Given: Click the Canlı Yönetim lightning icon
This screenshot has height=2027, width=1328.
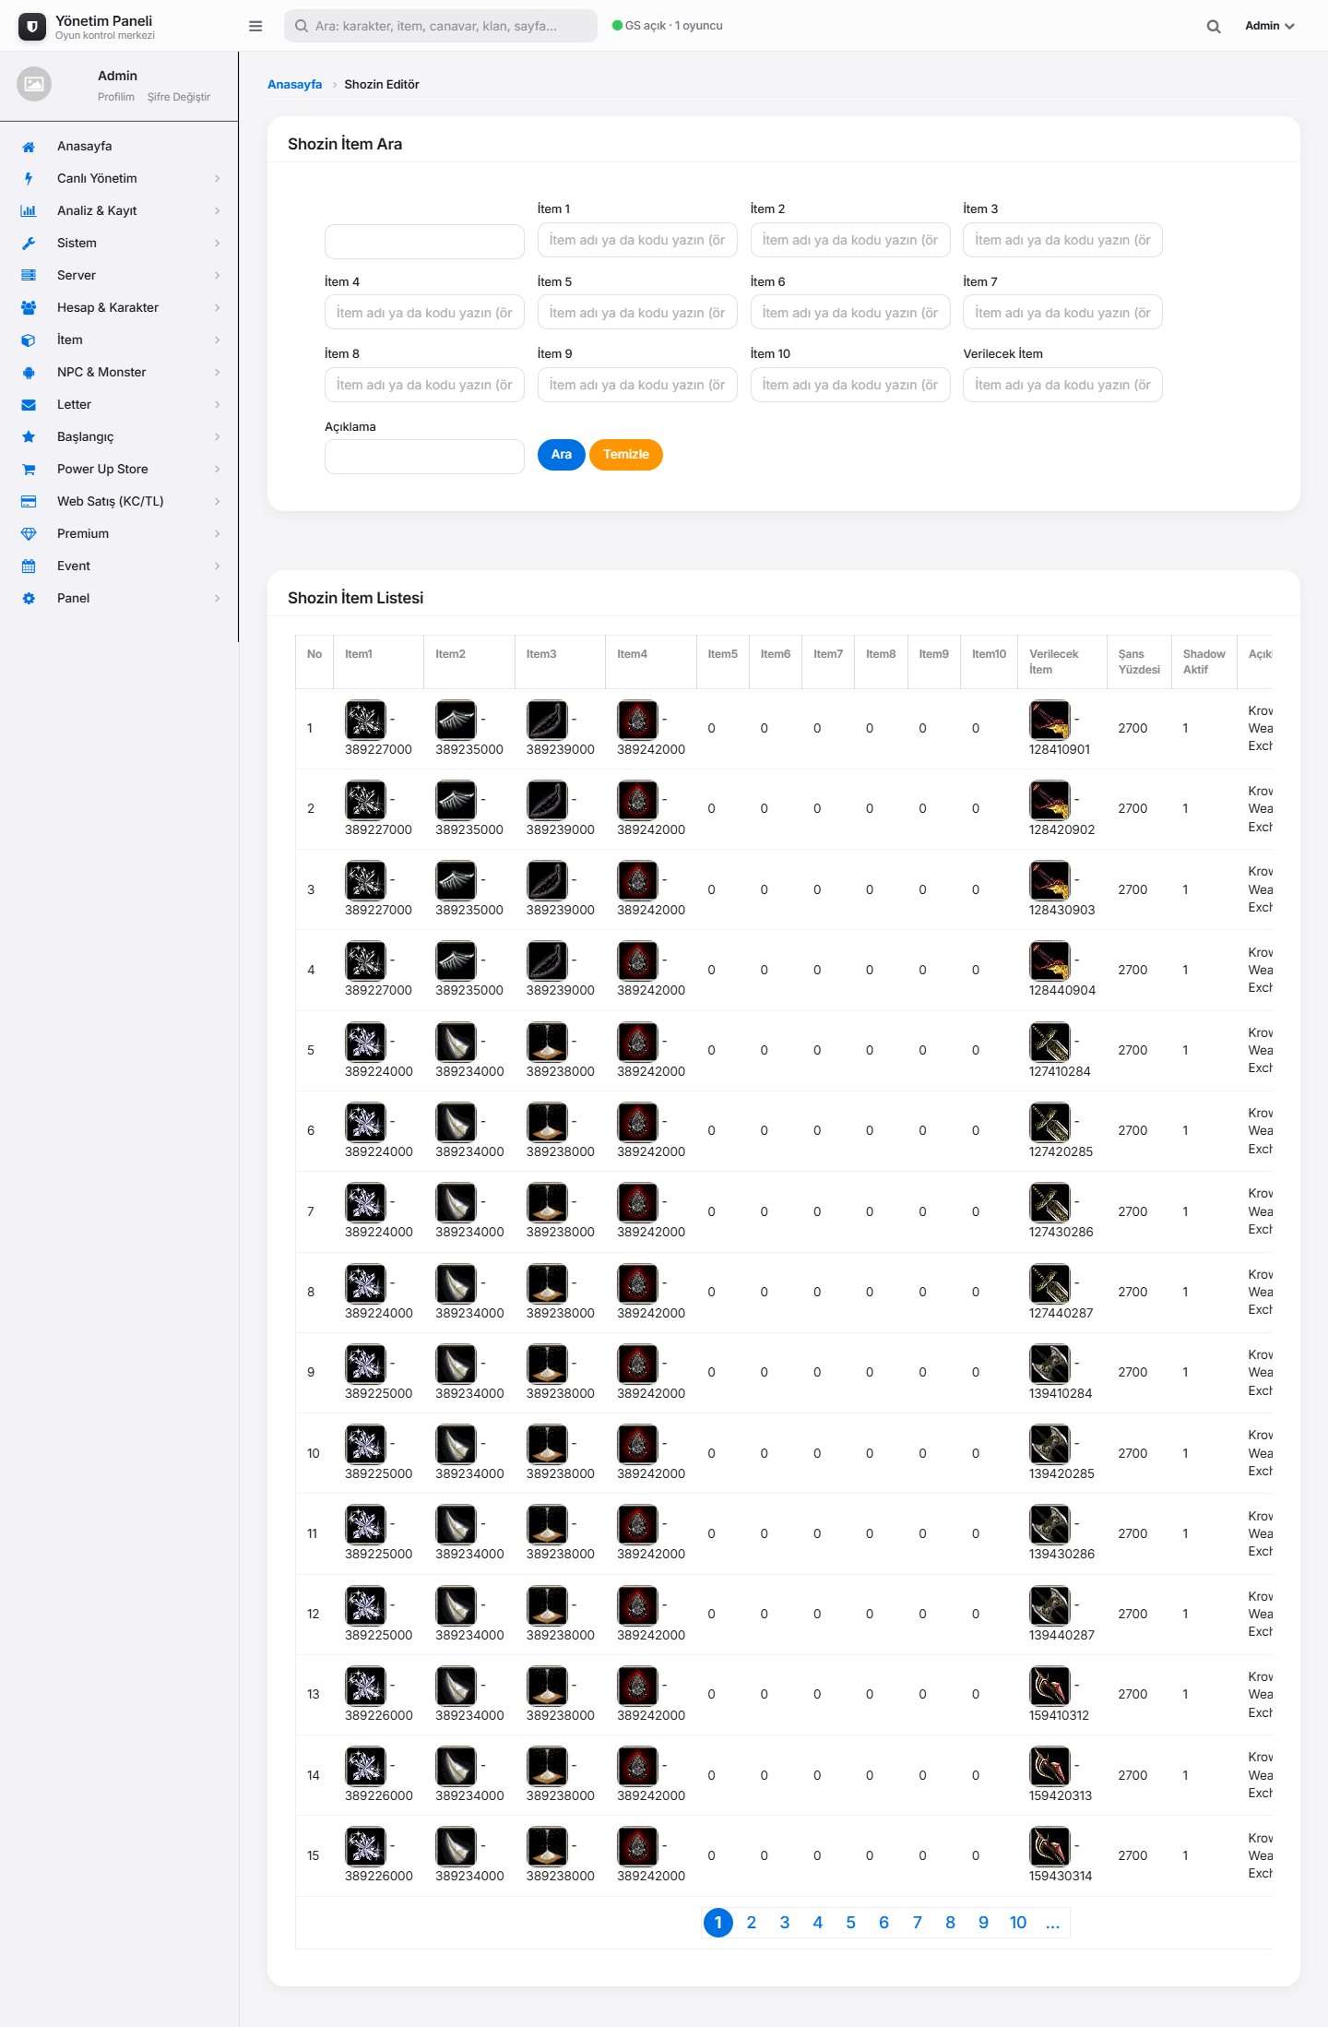Looking at the screenshot, I should point(29,179).
